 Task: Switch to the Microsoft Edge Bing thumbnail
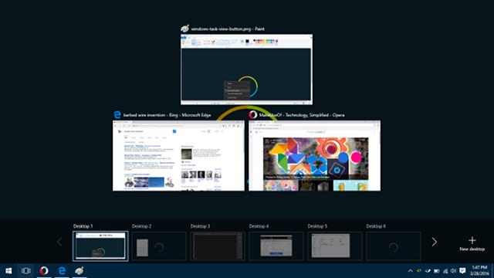pyautogui.click(x=178, y=156)
